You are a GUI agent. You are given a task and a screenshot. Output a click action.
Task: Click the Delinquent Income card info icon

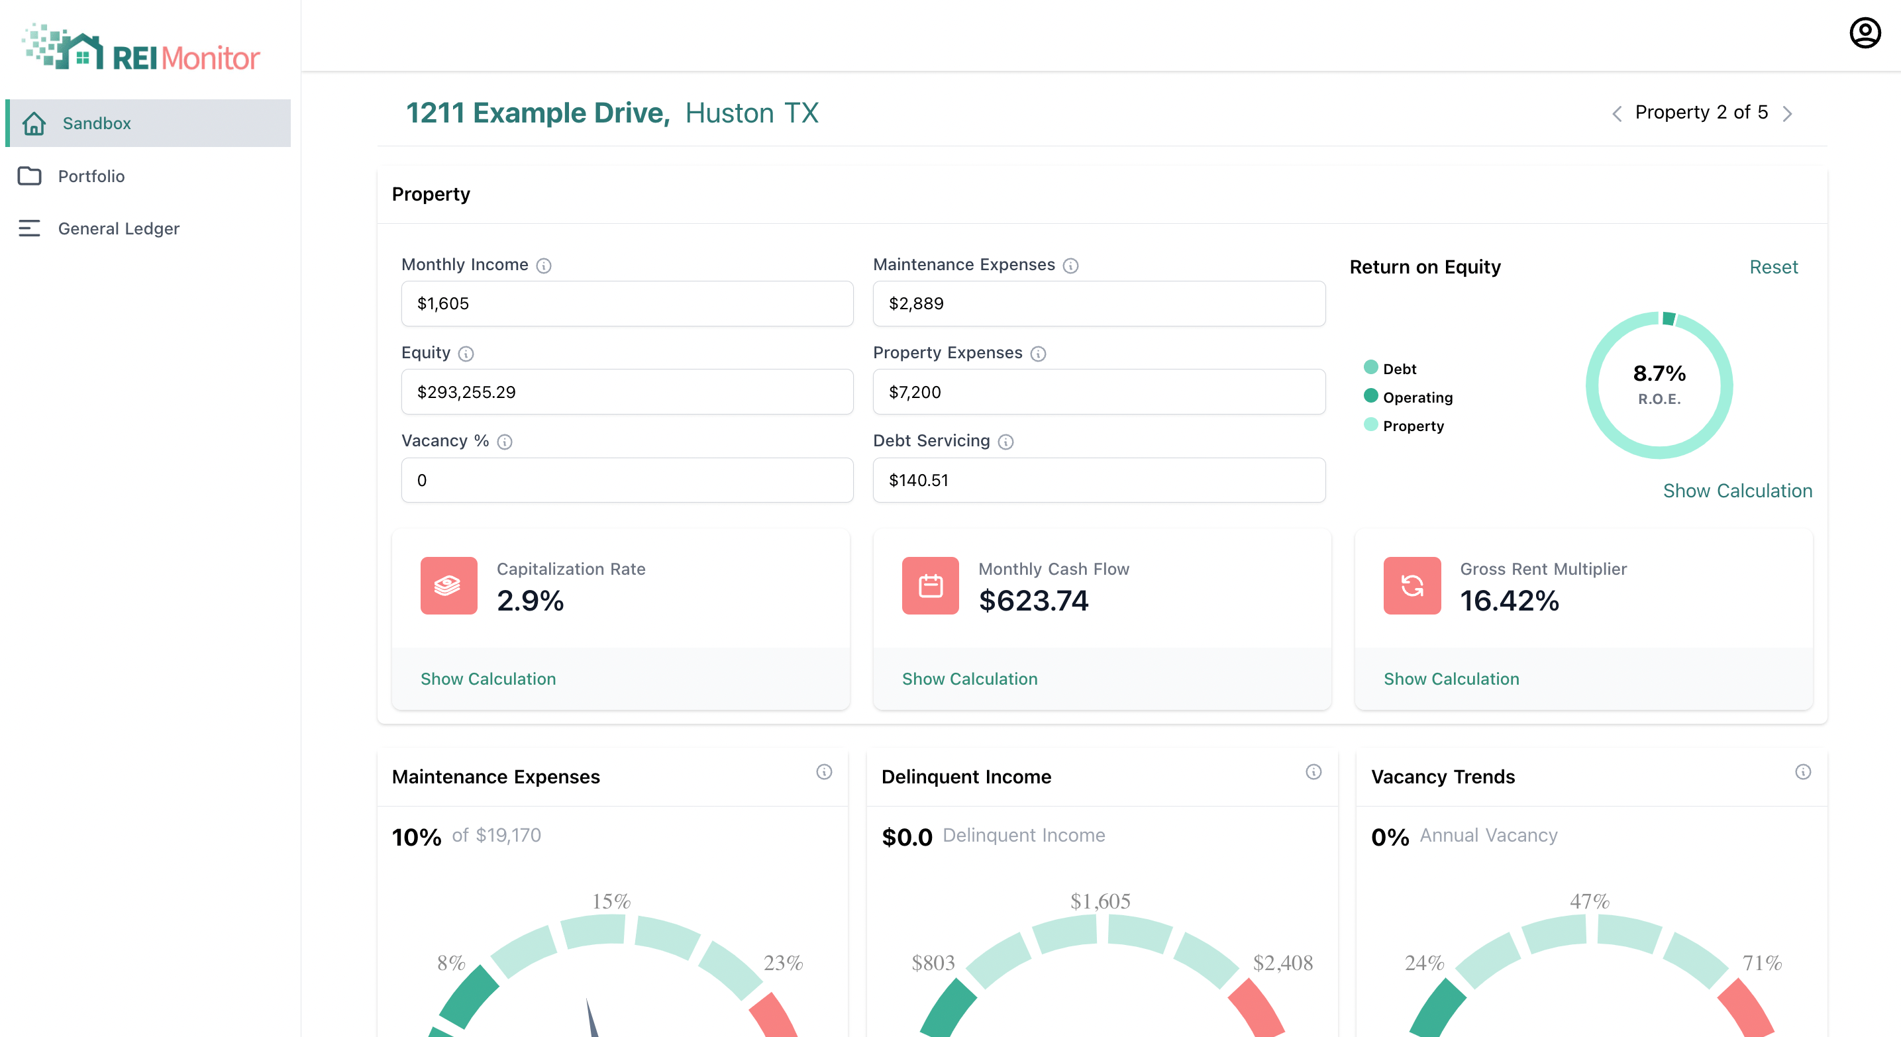click(x=1313, y=771)
